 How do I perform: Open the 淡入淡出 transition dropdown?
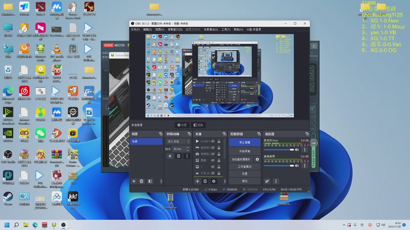(178, 142)
